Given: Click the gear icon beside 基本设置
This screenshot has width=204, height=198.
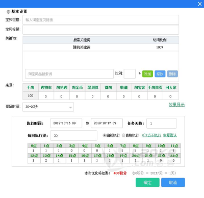Looking at the screenshot, I should (x=8, y=12).
